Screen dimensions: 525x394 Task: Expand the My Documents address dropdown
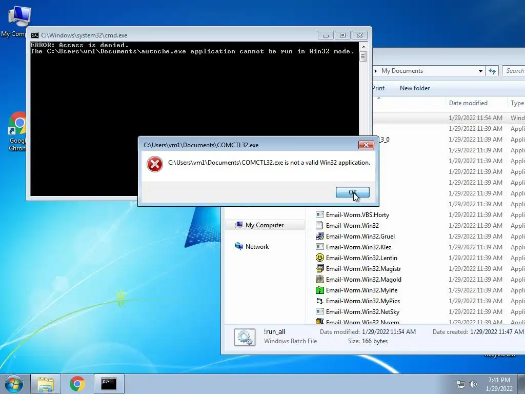pos(480,71)
